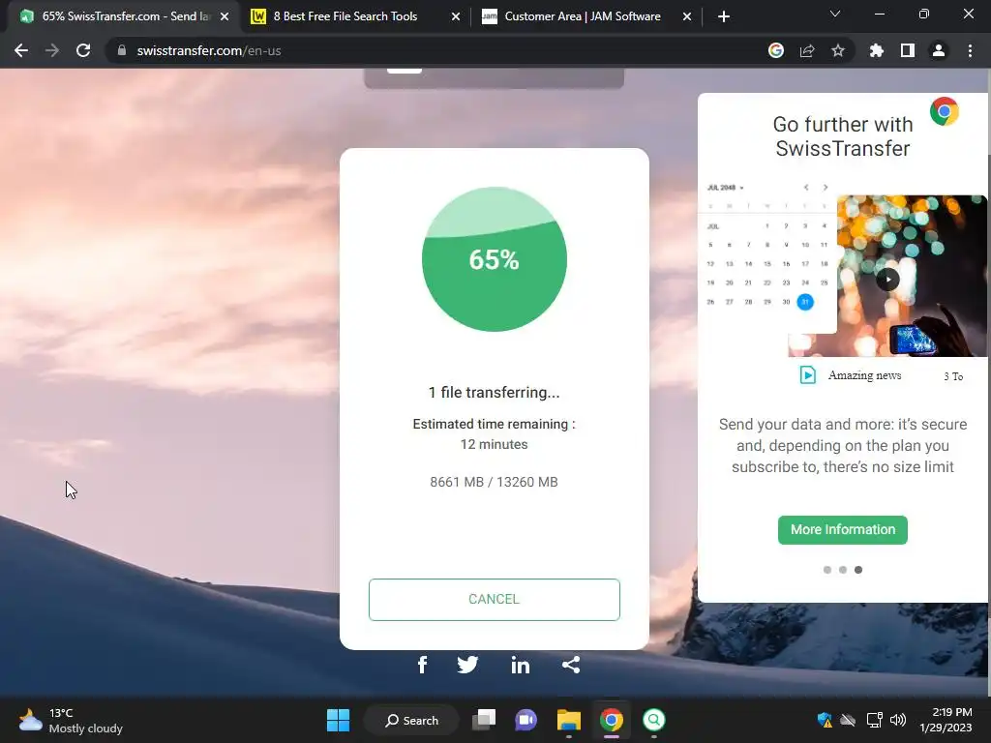The width and height of the screenshot is (991, 743).
Task: Click previous month chevron in calendar
Action: [x=806, y=188]
